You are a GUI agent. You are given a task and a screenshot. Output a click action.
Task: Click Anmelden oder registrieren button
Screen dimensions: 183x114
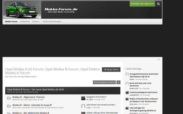tap(142, 4)
